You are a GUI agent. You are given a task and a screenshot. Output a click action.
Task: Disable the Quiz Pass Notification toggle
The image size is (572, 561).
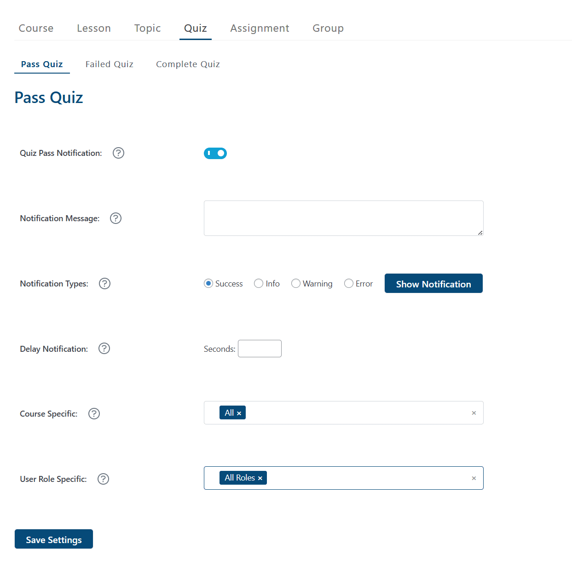(215, 153)
